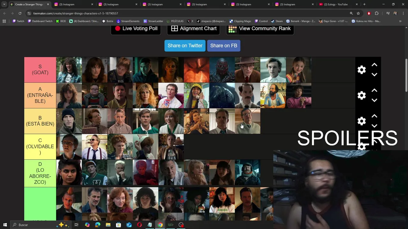Select yellow-beanie character thumbnail in A tier
The height and width of the screenshot is (229, 408).
pyautogui.click(x=197, y=95)
